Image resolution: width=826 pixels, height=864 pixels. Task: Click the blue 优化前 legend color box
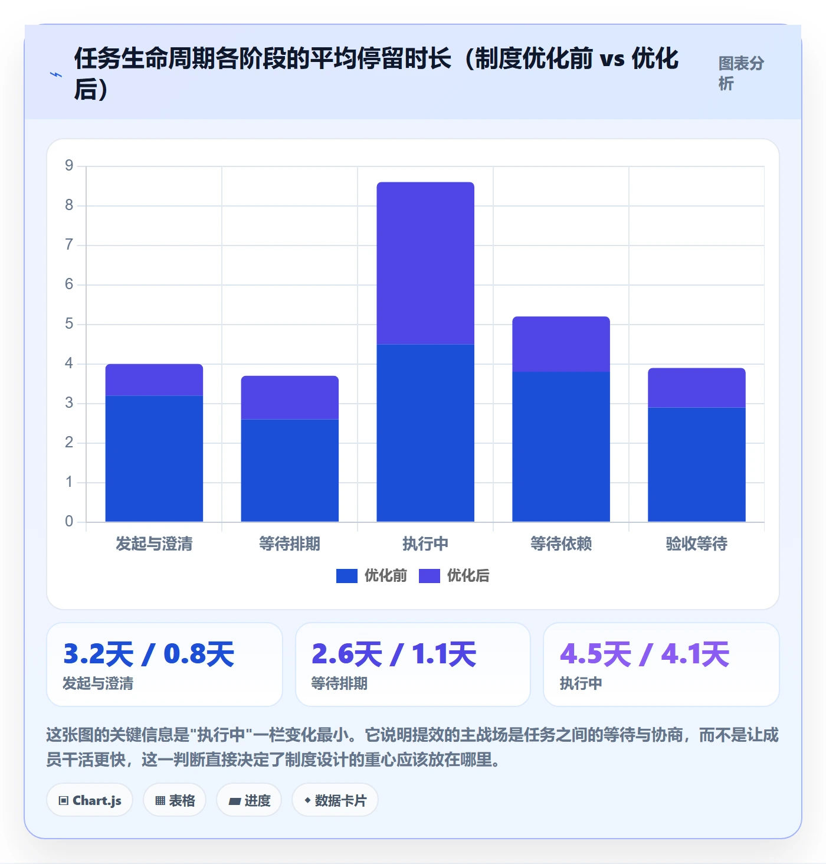point(347,576)
